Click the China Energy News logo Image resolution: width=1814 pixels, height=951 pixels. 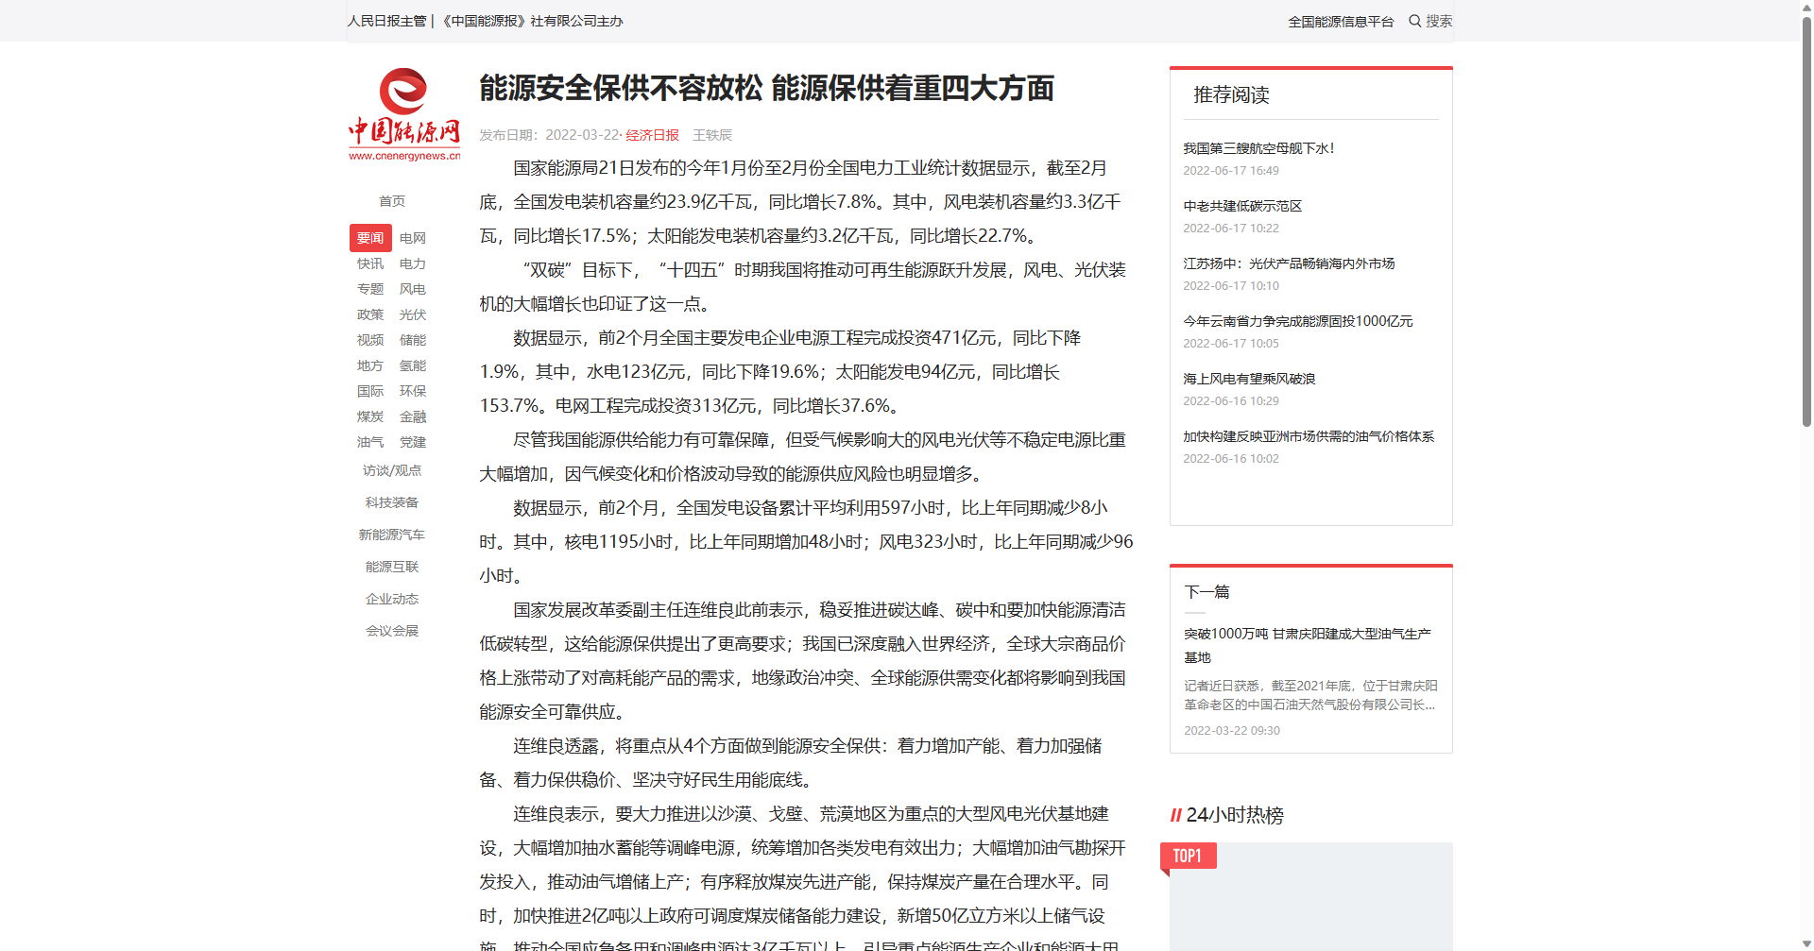pyautogui.click(x=404, y=114)
